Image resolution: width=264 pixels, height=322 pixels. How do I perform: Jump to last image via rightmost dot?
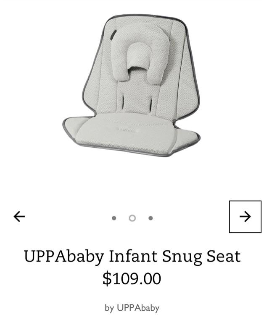point(150,218)
